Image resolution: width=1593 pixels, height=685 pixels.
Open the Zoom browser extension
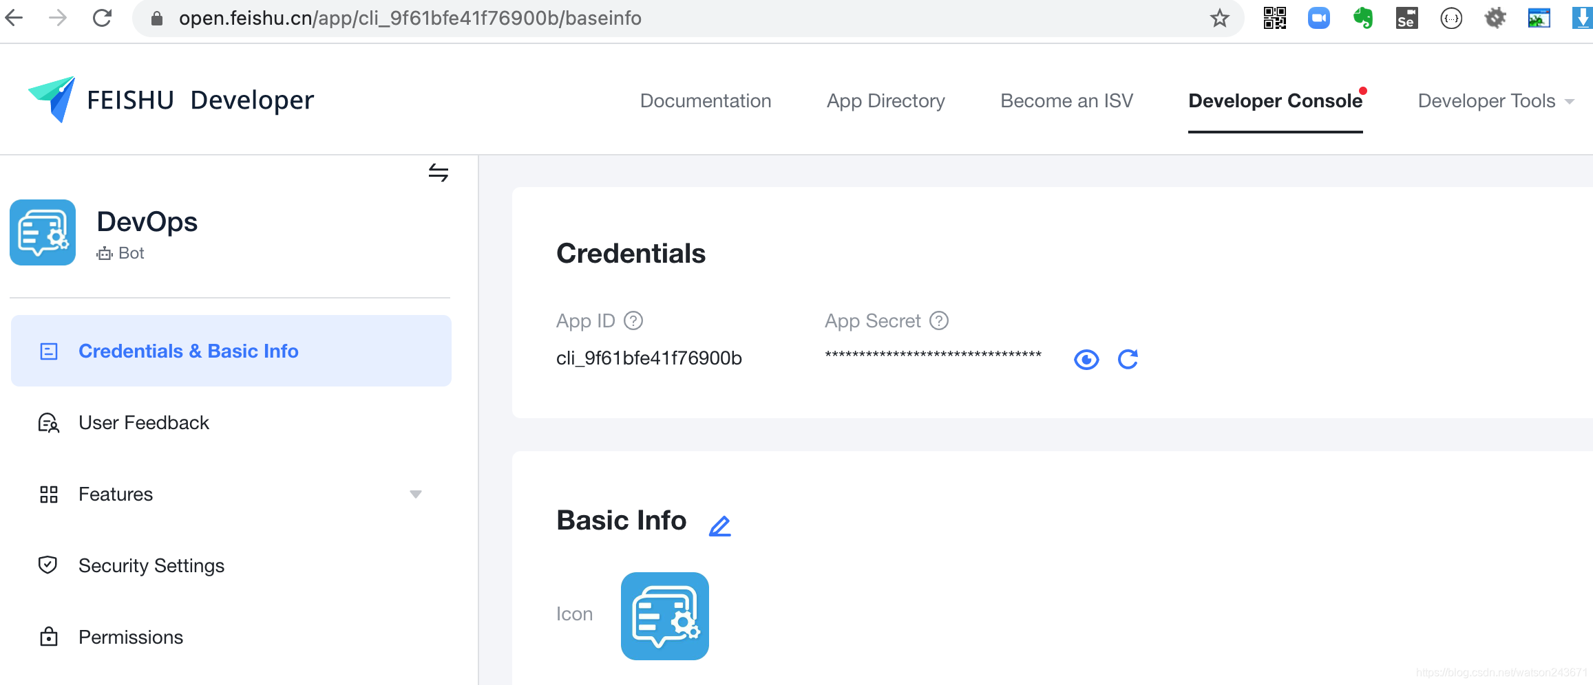click(1318, 18)
